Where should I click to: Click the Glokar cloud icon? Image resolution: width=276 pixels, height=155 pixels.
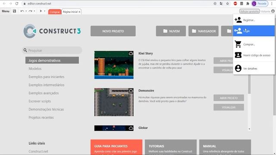click(131, 128)
